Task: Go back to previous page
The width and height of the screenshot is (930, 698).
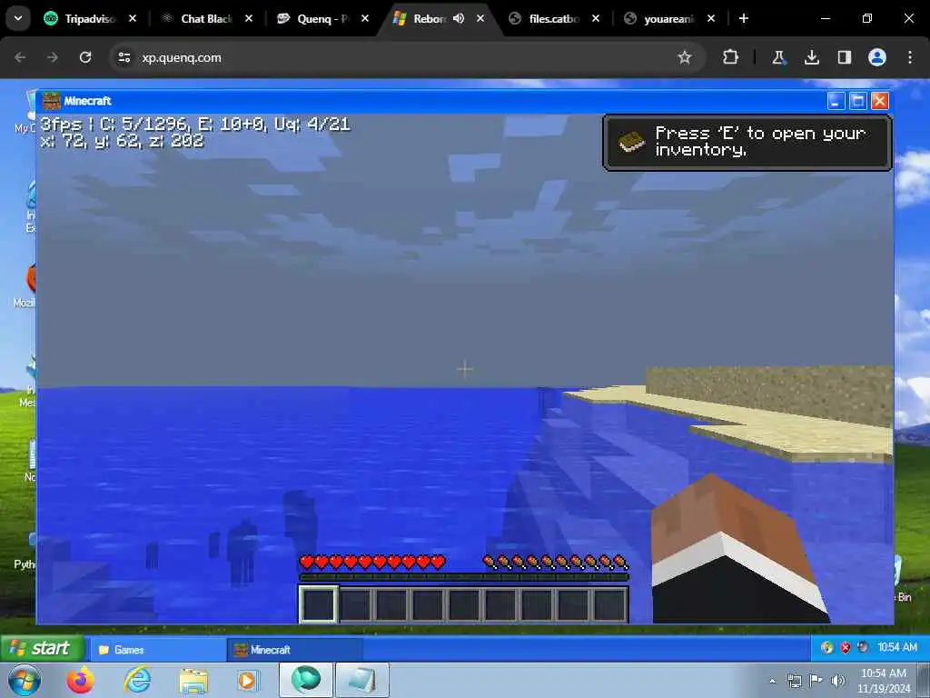Action: click(20, 57)
